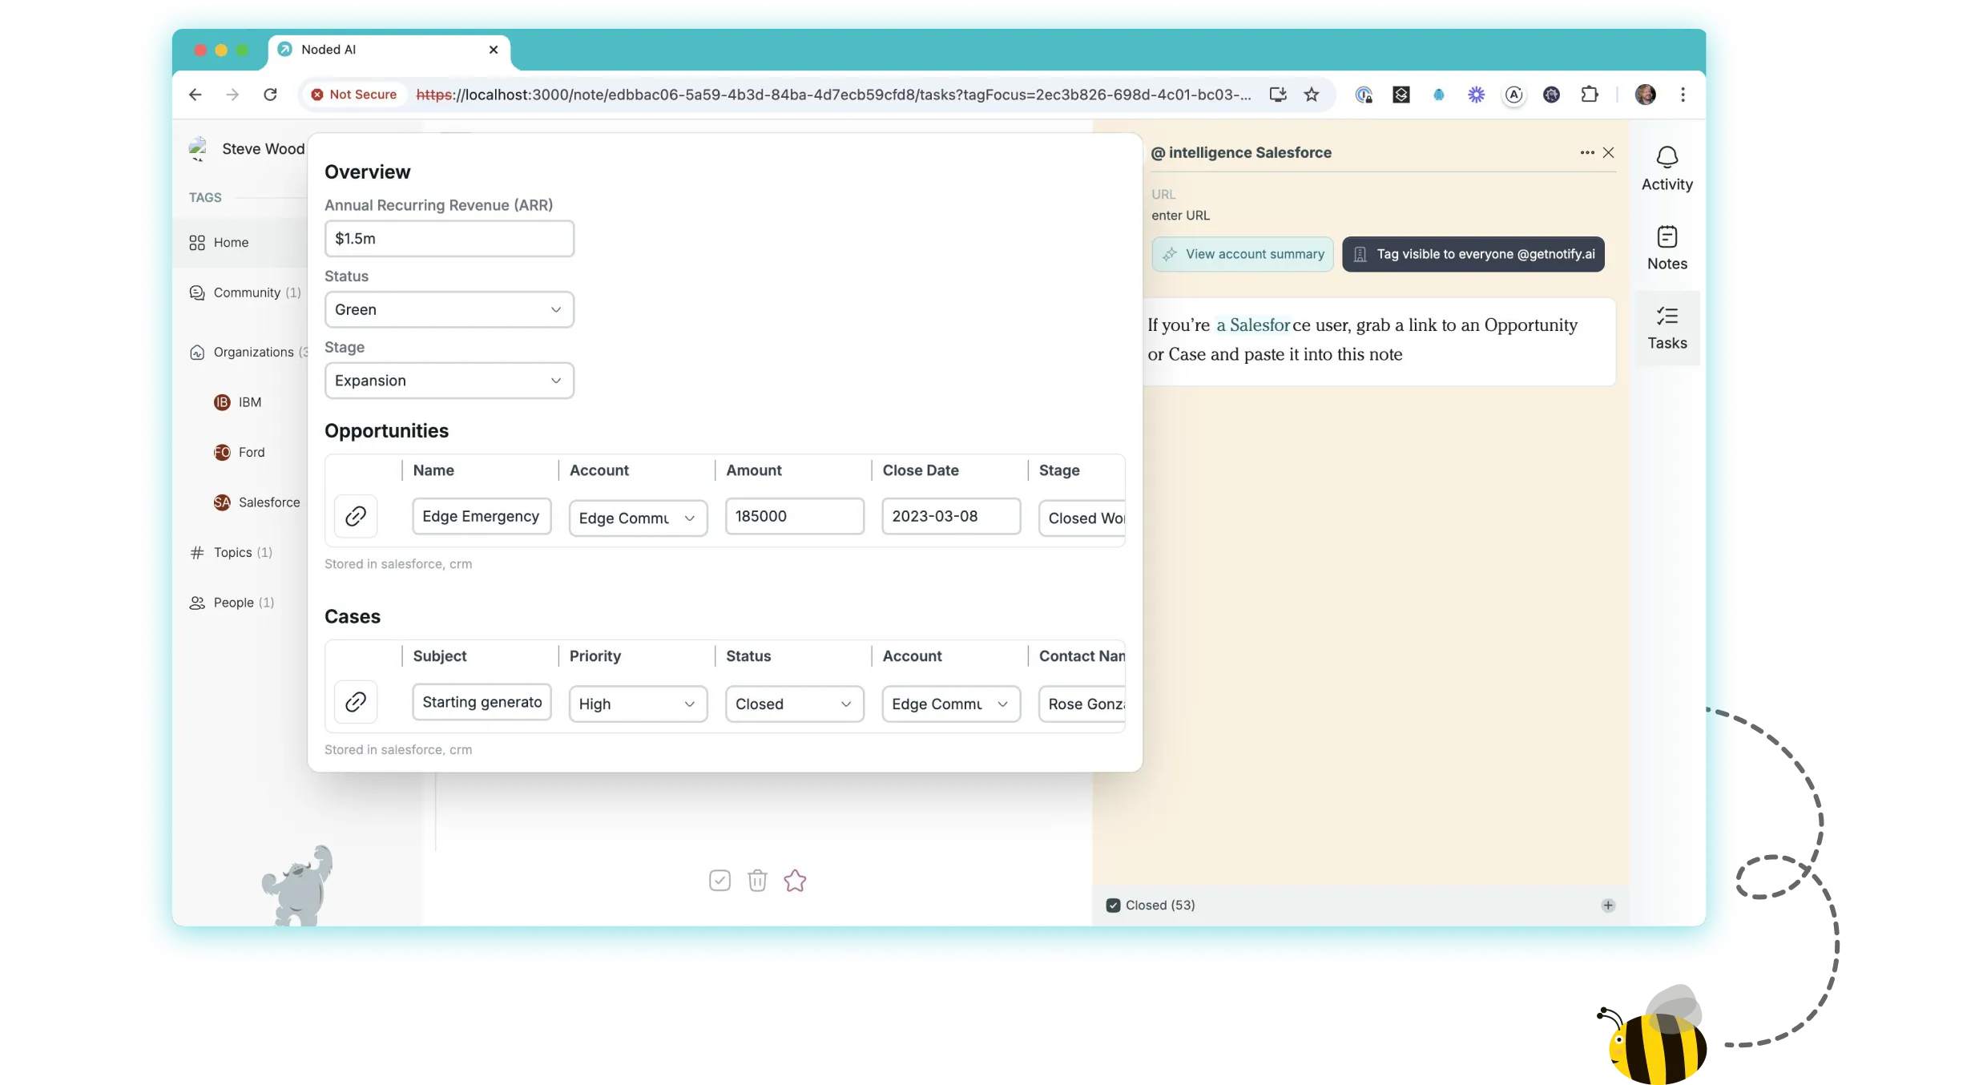The height and width of the screenshot is (1085, 1987).
Task: Open the Notes panel
Action: pos(1667,248)
